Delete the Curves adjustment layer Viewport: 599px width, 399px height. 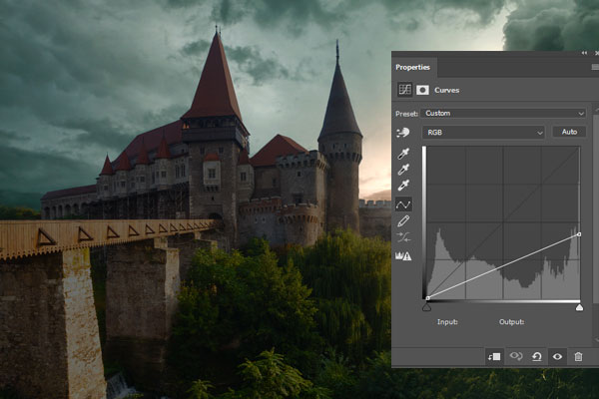coord(578,357)
